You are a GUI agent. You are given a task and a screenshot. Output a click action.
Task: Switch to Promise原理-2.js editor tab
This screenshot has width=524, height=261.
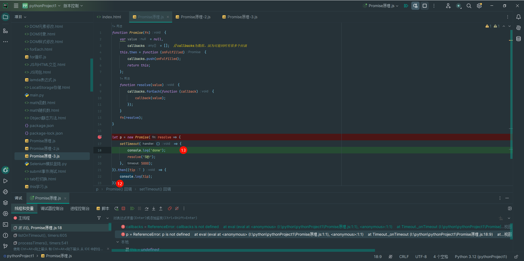(193, 17)
